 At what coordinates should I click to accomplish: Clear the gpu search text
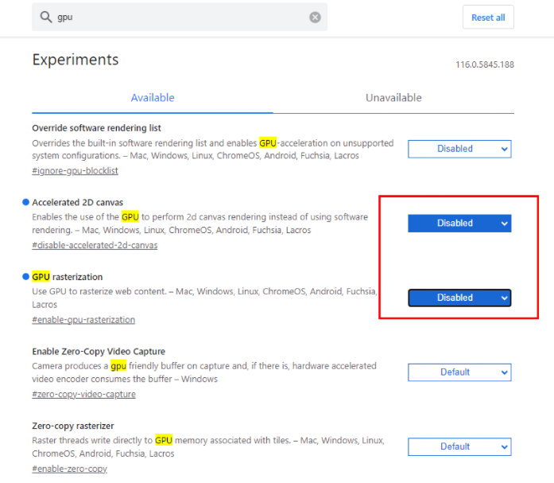point(315,17)
